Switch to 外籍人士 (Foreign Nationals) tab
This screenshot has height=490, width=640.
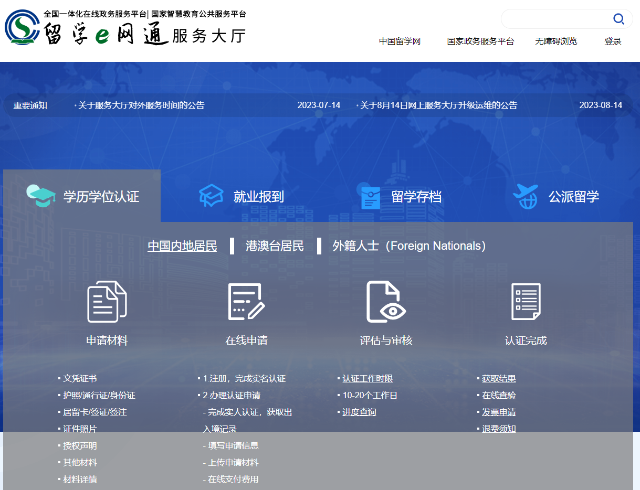pos(410,246)
